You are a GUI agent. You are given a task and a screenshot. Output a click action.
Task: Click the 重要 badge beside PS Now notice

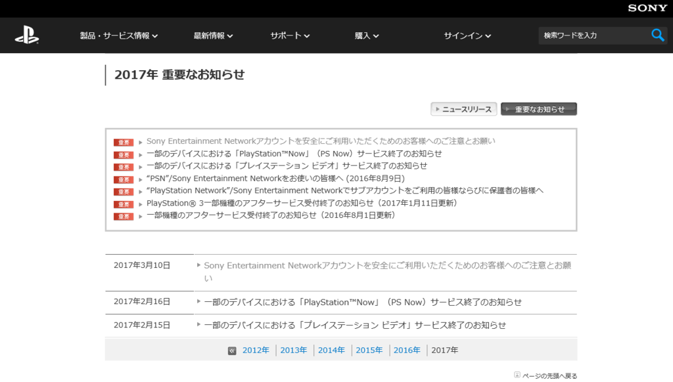point(124,155)
